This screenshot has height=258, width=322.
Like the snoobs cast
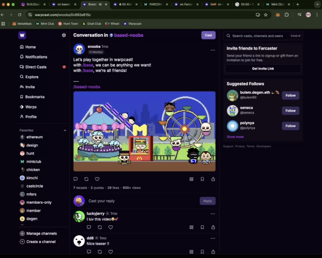[97, 179]
